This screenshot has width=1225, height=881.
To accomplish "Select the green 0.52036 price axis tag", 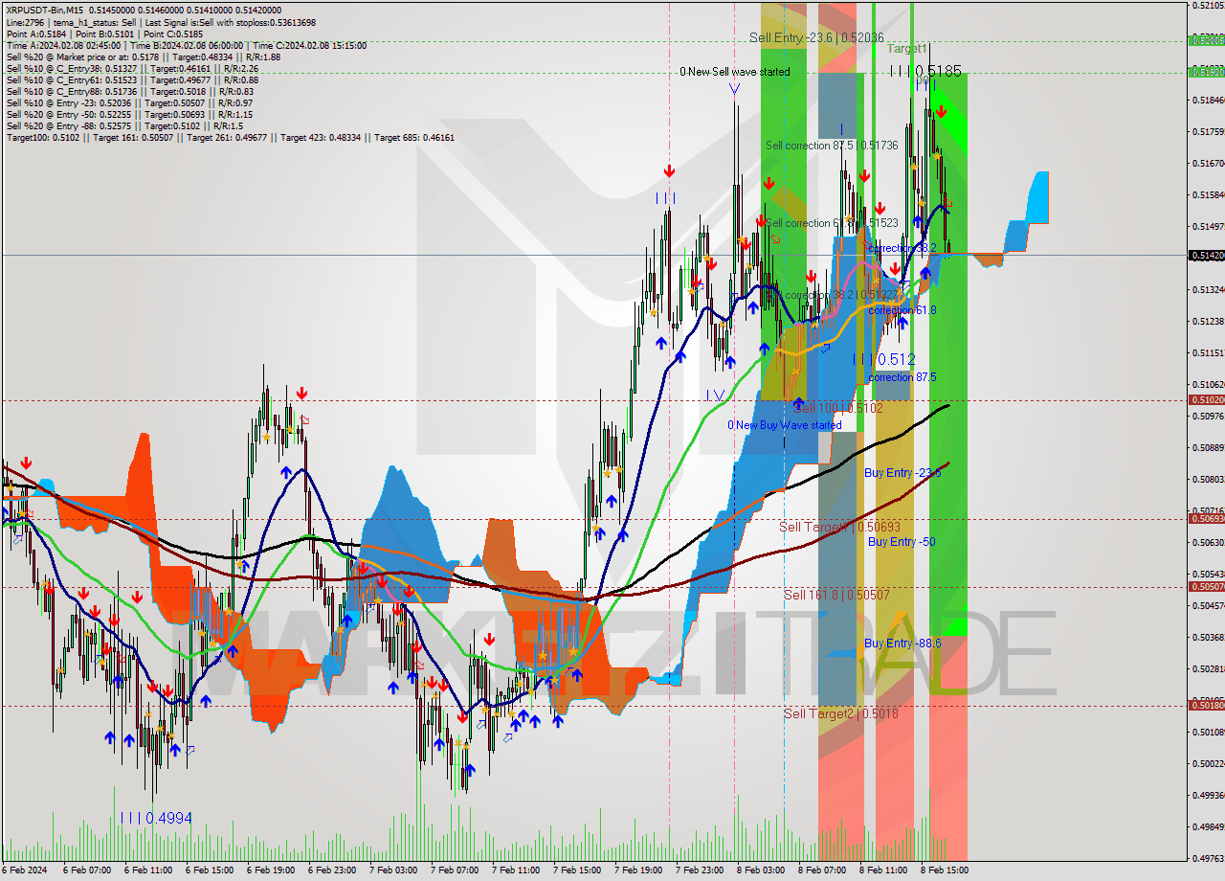I will [x=1206, y=40].
